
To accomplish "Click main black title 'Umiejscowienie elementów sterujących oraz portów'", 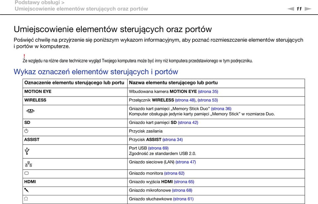I will [x=113, y=29].
